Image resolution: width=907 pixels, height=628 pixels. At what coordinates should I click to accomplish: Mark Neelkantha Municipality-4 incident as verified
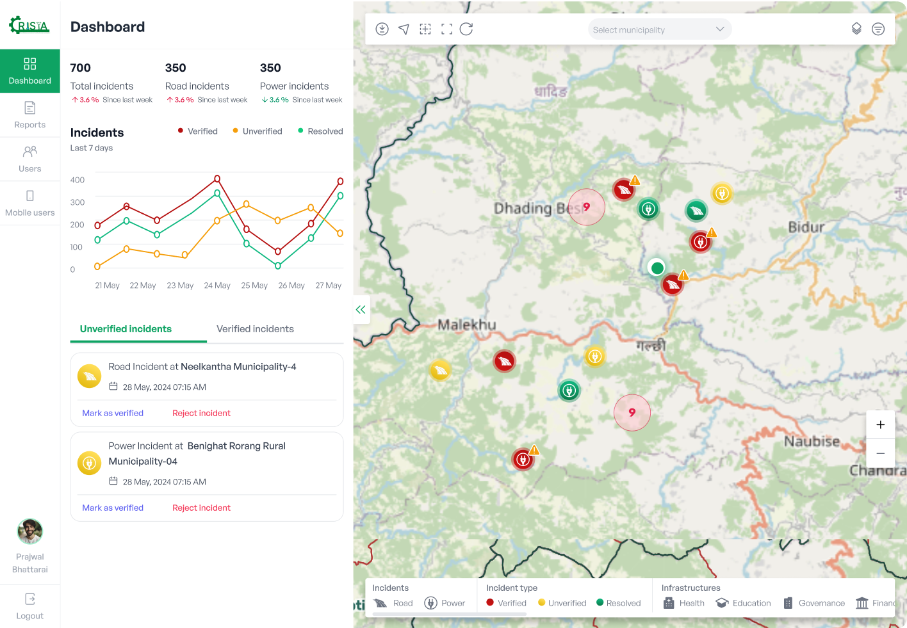click(x=113, y=414)
